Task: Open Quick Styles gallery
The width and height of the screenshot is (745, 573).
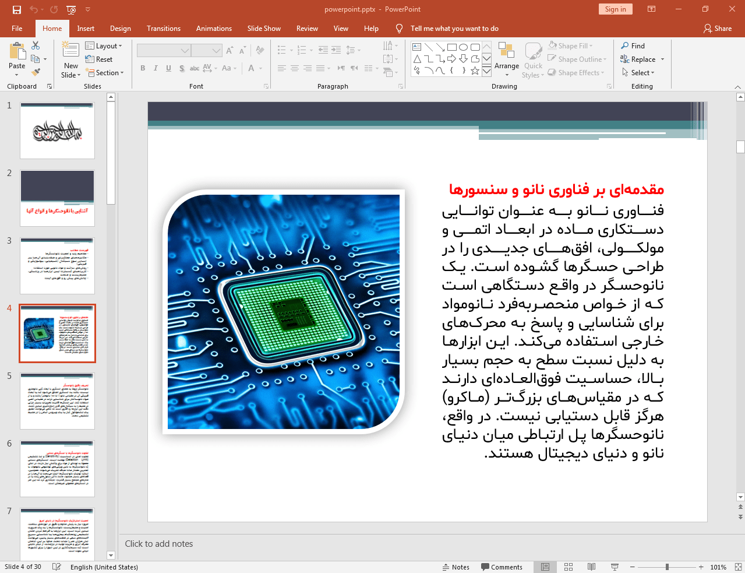Action: (533, 59)
